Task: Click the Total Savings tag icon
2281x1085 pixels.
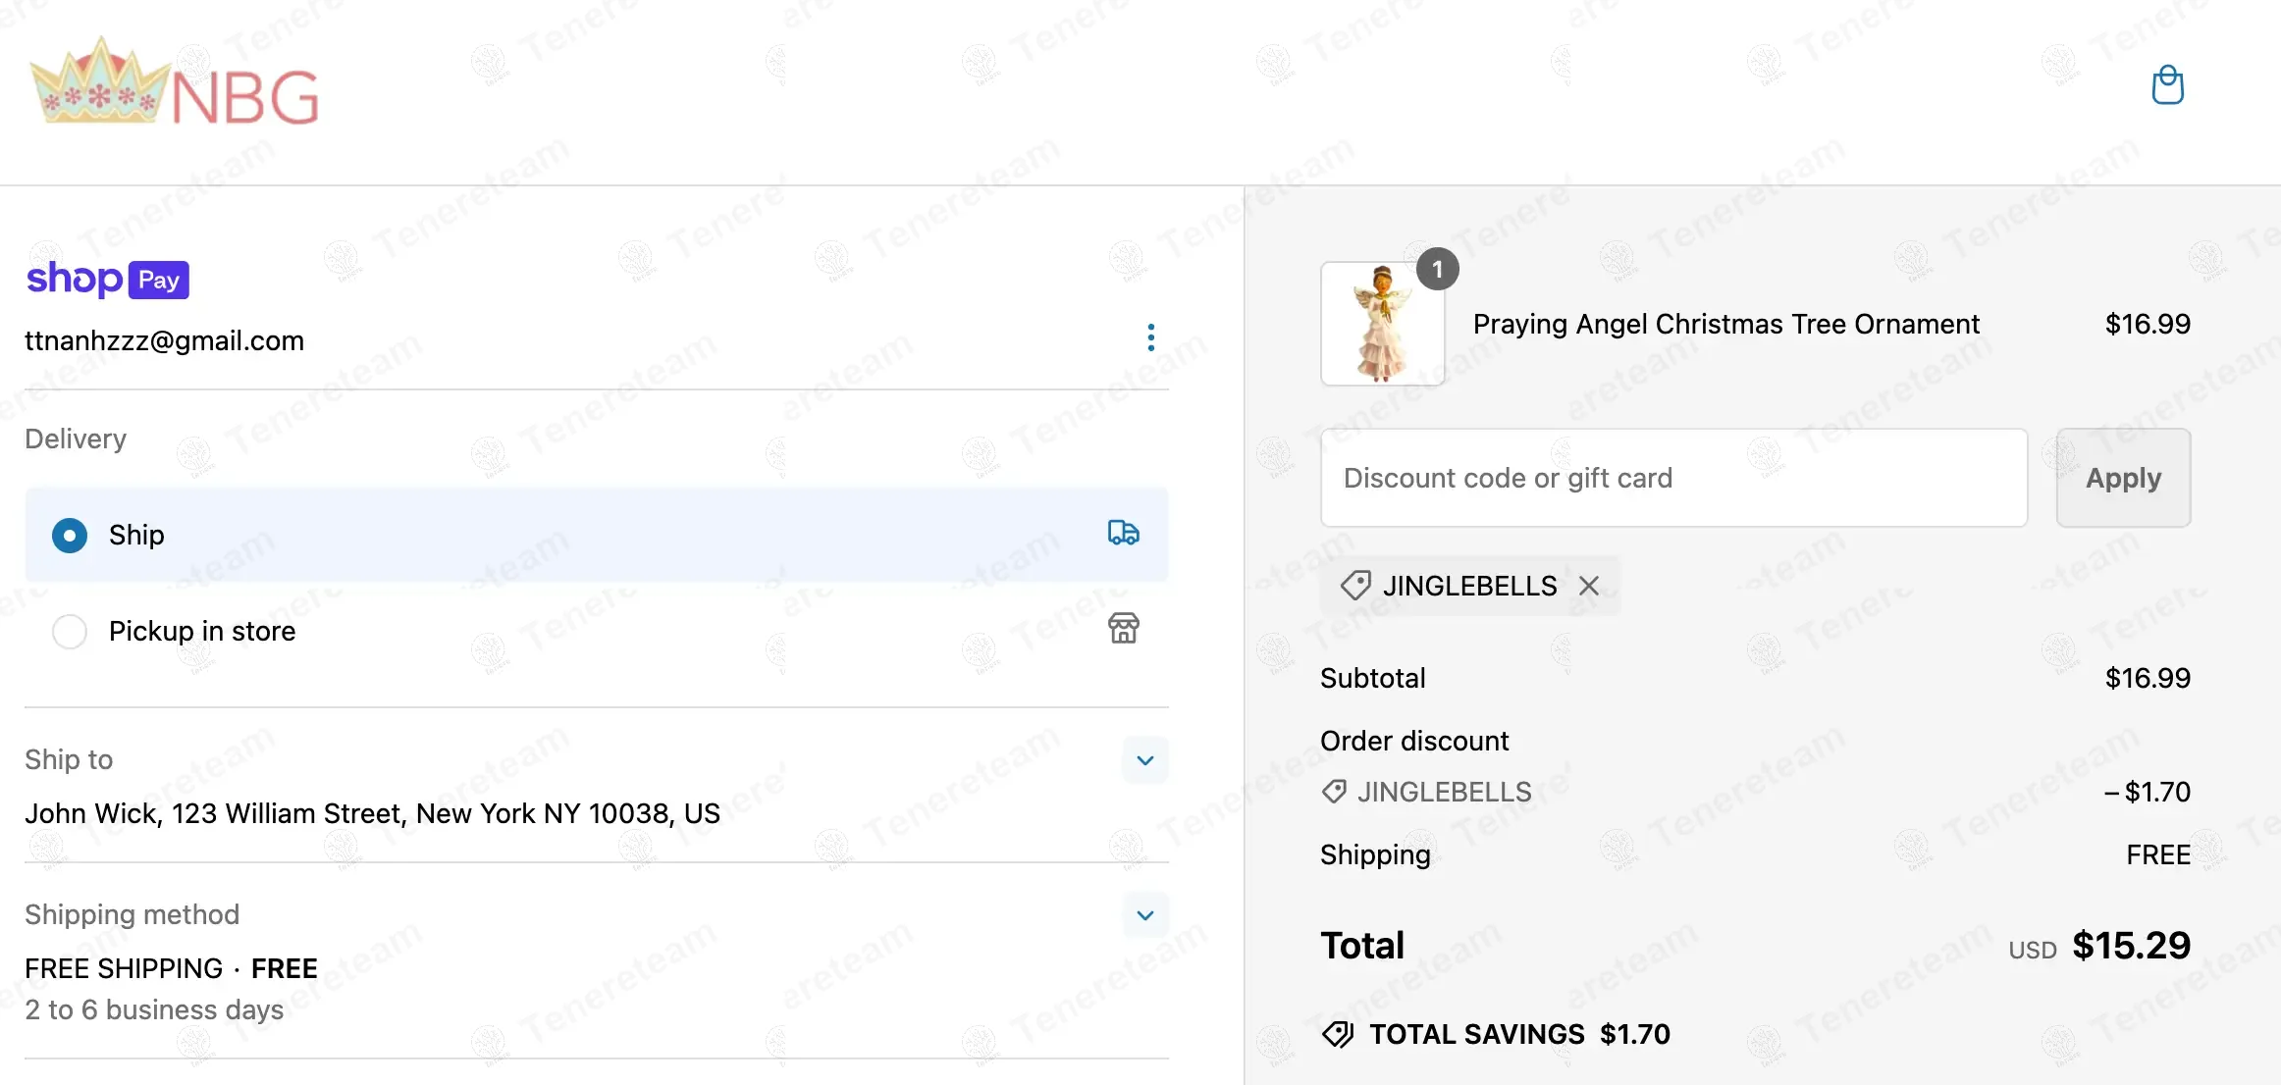Action: tap(1338, 1034)
